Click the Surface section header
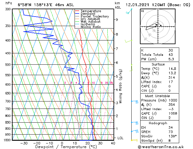Image resolution: width=193 pixels, height=149 pixels. 158,64
